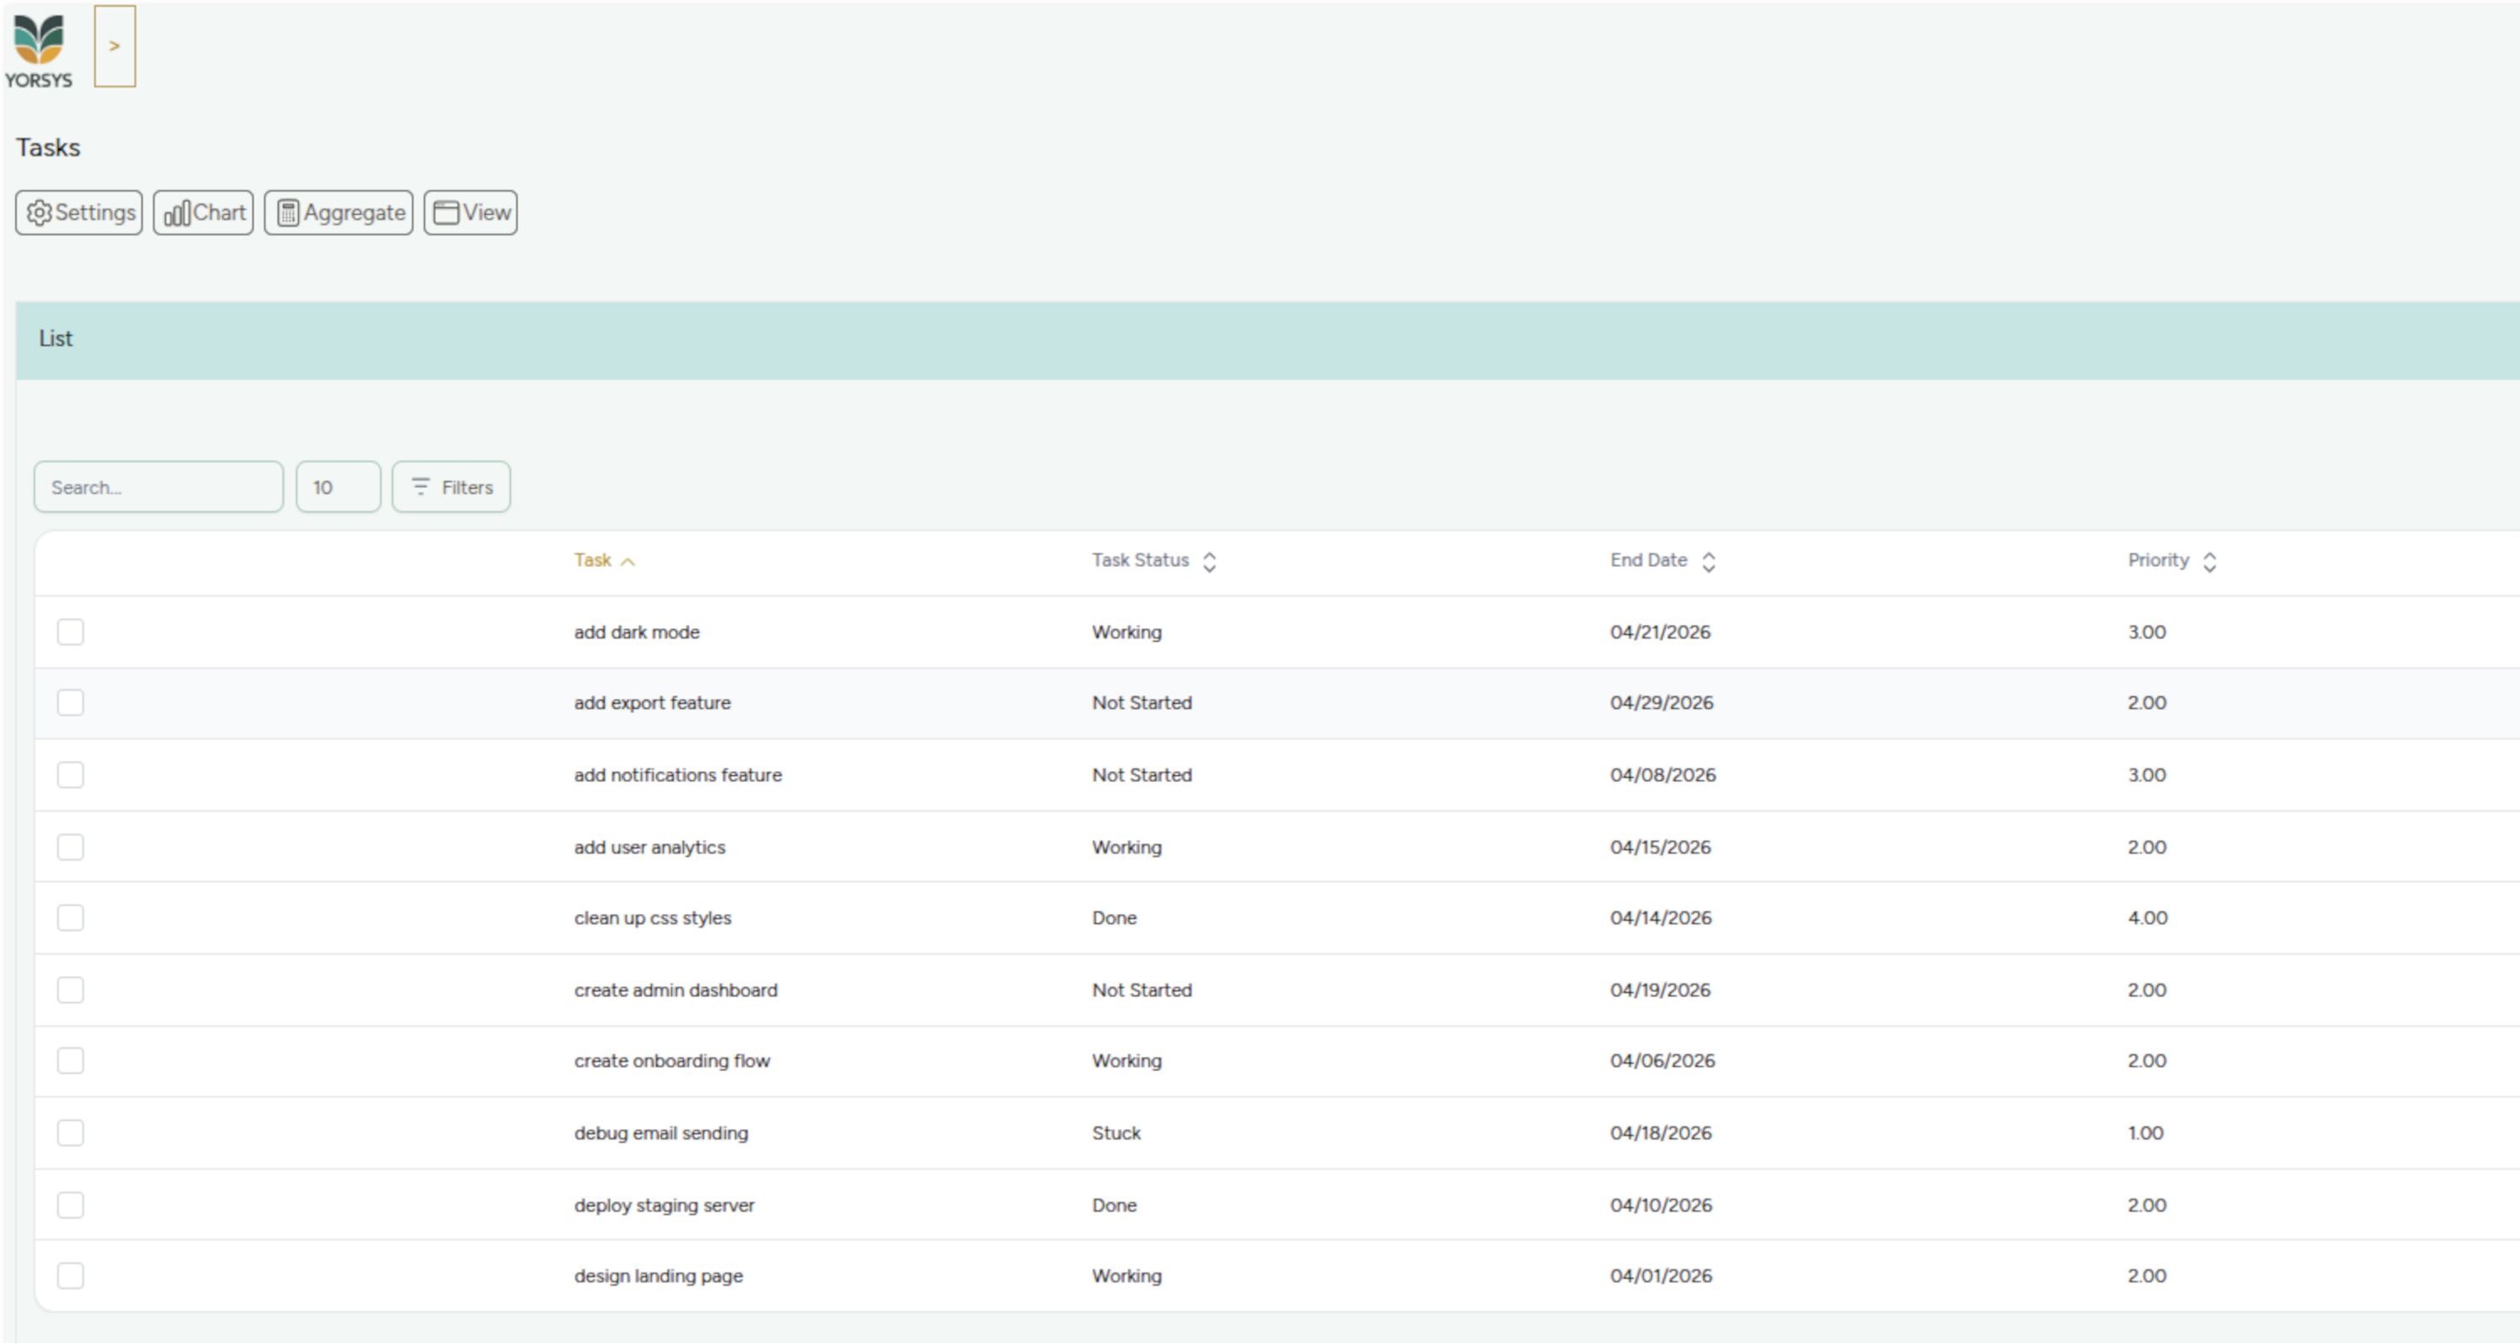Open the Chart view via the bar-chart icon
Image resolution: width=2520 pixels, height=1343 pixels.
[177, 212]
